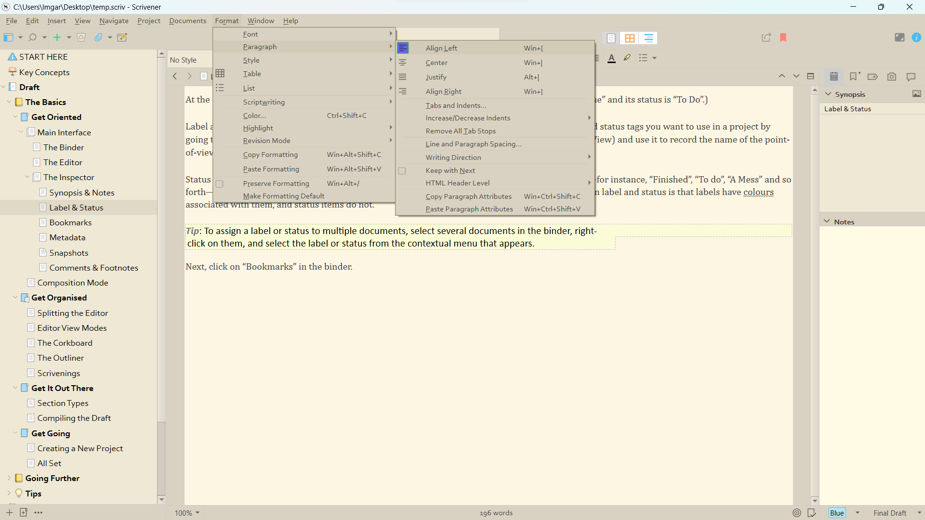Open the No Style paragraph style selector
925x520 pixels.
pyautogui.click(x=190, y=60)
